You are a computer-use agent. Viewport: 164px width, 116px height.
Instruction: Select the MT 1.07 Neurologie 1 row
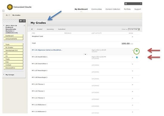85,72
